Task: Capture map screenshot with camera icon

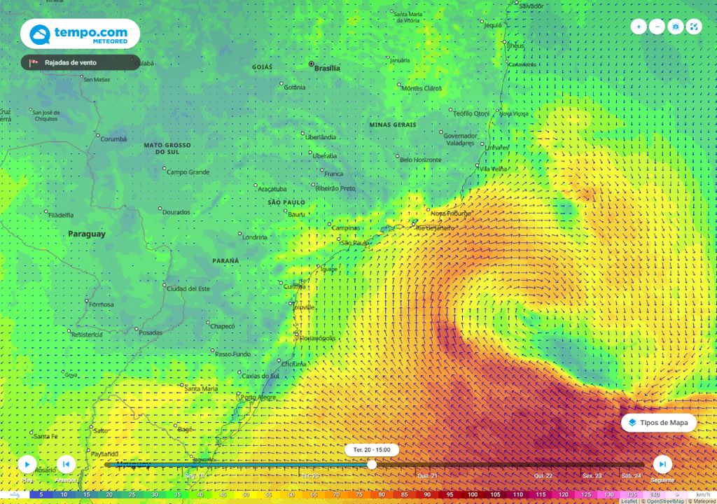Action: click(x=675, y=27)
